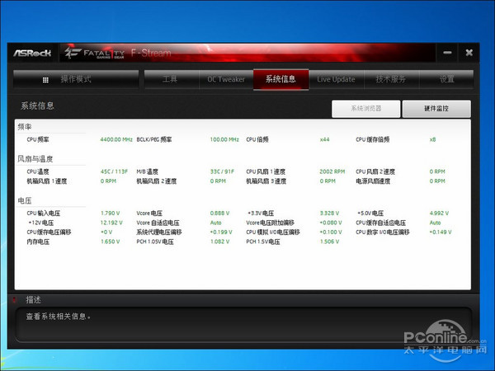Open the 技术服务 tab
Image resolution: width=495 pixels, height=371 pixels.
[x=391, y=79]
